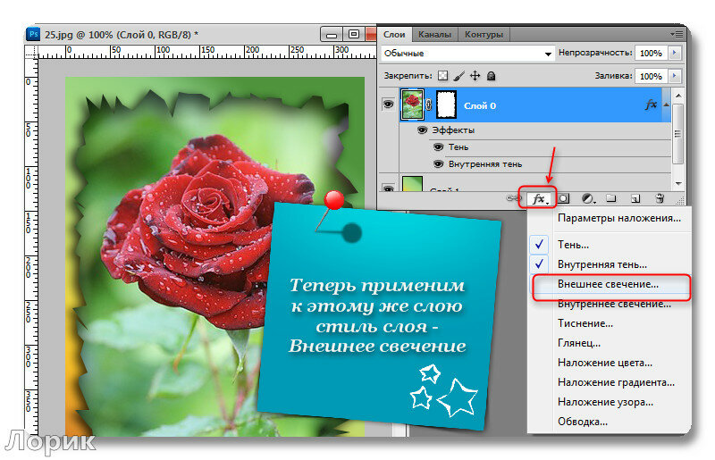
Task: Click the trash delete layer icon
Action: 660,198
